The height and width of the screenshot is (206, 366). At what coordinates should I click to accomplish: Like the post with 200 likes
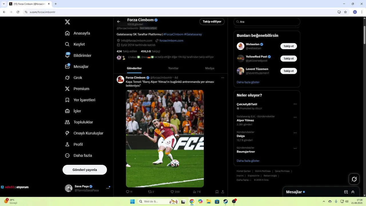point(175,192)
